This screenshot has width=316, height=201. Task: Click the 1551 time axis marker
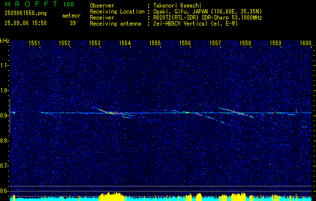(x=35, y=43)
